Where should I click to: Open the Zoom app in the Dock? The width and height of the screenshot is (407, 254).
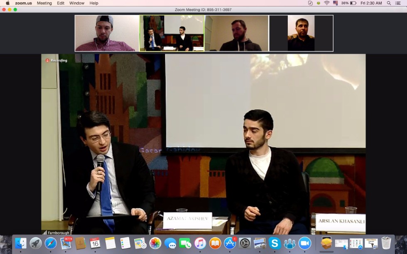(x=305, y=243)
